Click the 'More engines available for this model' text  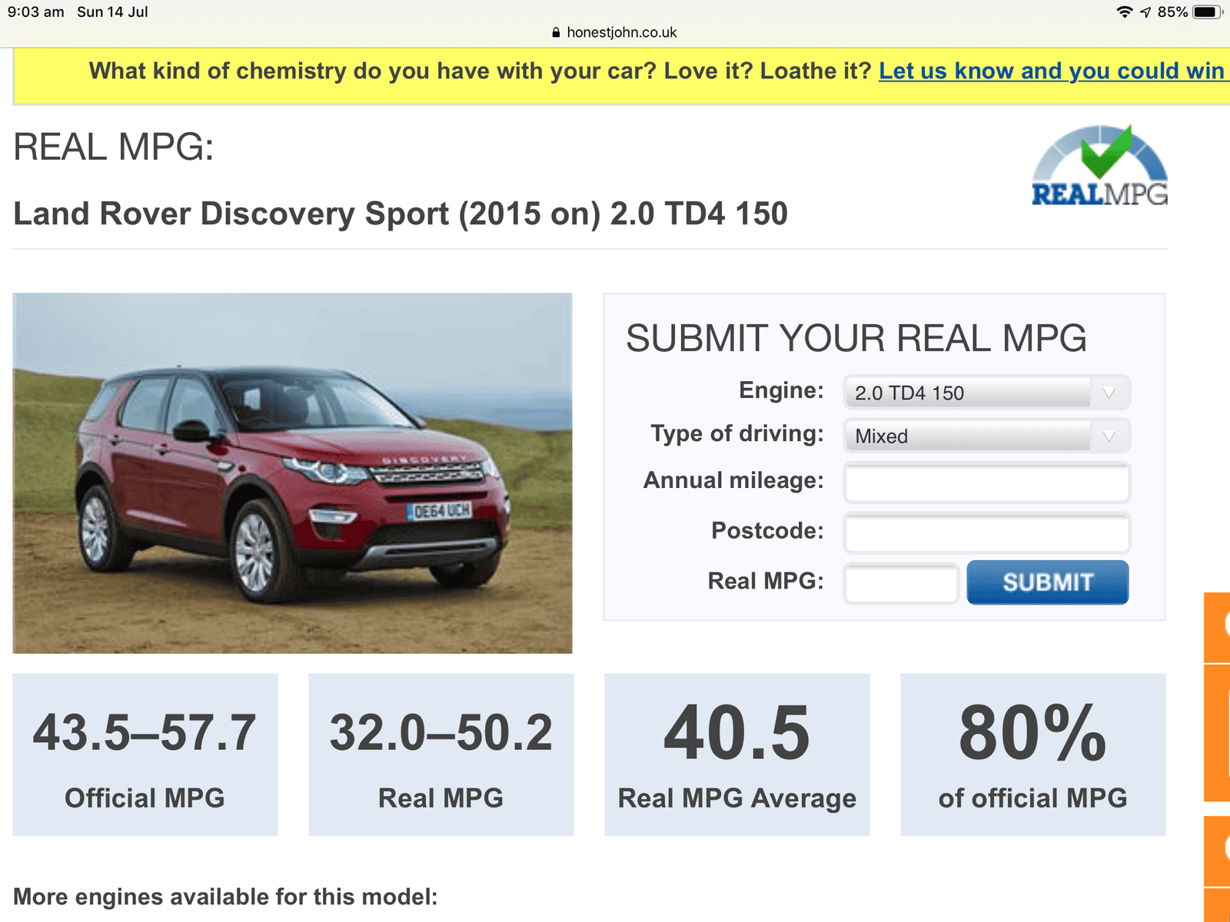(x=225, y=897)
